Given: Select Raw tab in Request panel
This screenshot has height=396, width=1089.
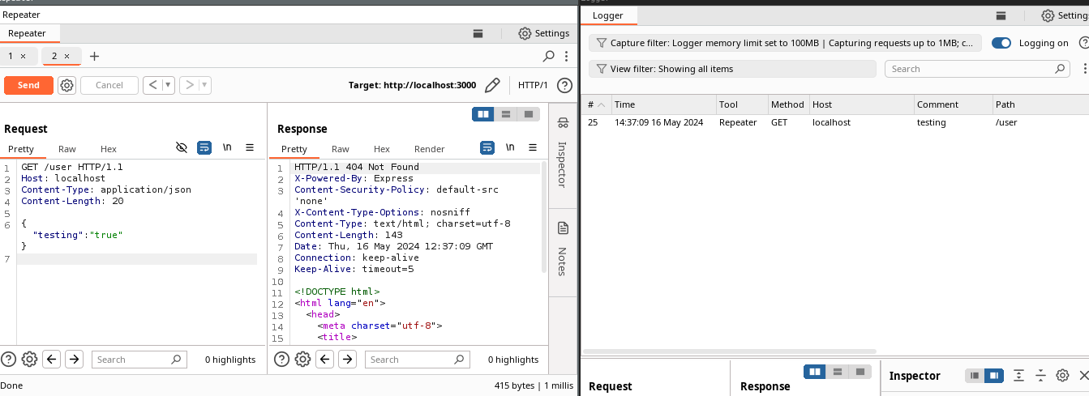Looking at the screenshot, I should pos(67,149).
